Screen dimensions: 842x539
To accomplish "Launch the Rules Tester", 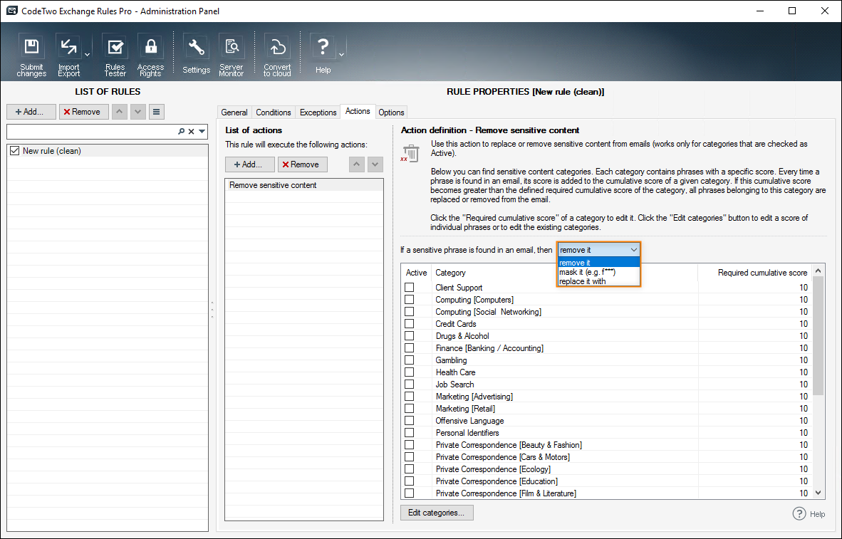I will (115, 56).
